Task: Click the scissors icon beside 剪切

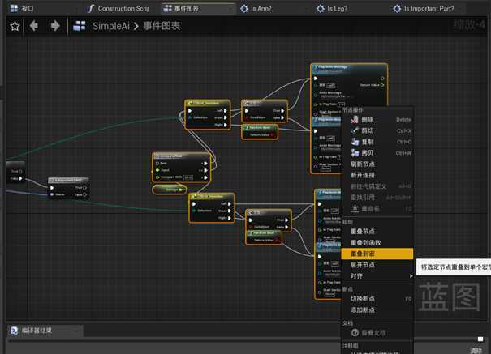Action: pyautogui.click(x=355, y=130)
